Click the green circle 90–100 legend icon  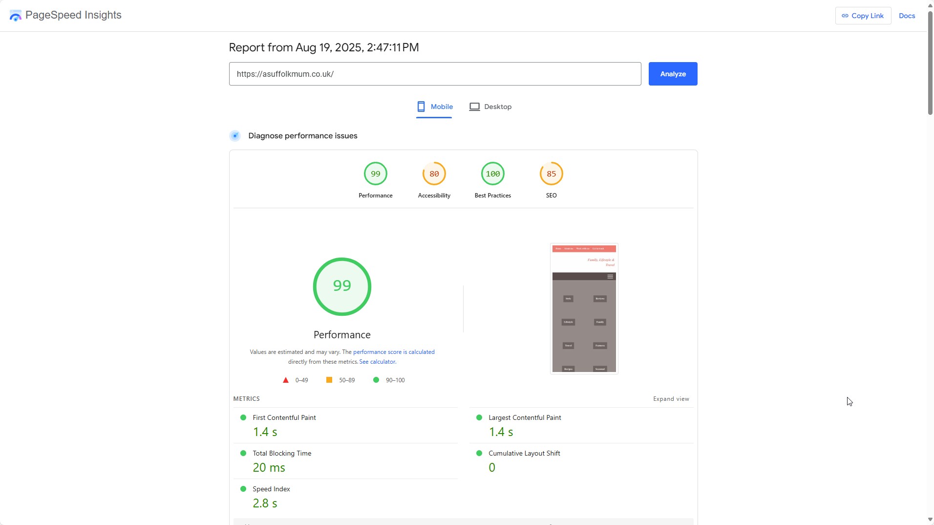coord(376,380)
